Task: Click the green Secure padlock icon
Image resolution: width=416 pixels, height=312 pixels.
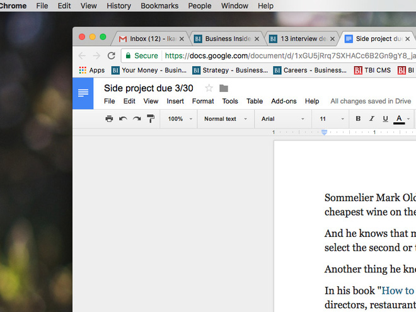Action: pos(128,55)
